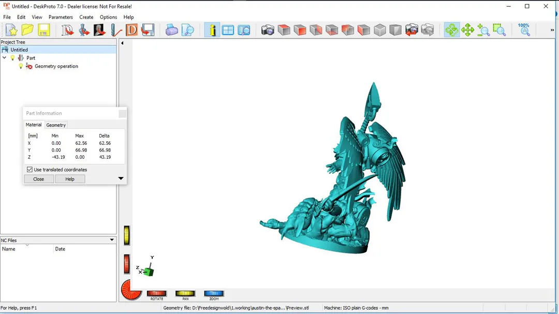Open the Parameters menu
Image resolution: width=559 pixels, height=314 pixels.
61,17
